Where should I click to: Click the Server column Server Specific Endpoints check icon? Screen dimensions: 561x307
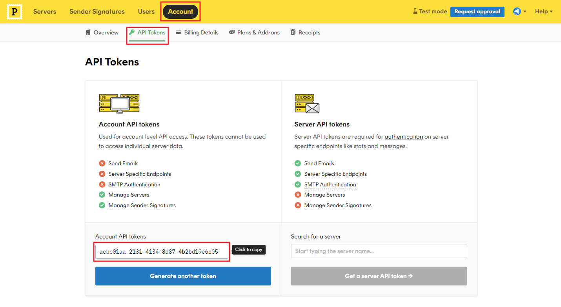[x=298, y=174]
